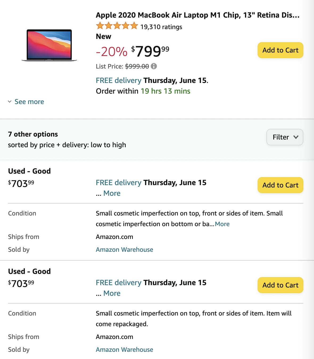This screenshot has height=359, width=314.
Task: Click the List Price info icon
Action: click(x=154, y=66)
